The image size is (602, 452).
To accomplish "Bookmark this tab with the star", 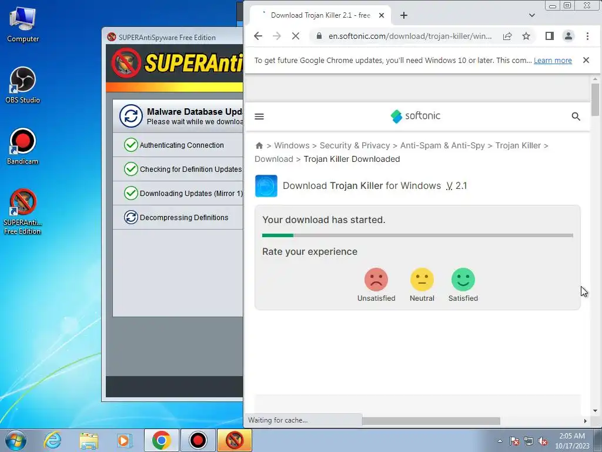I will pos(526,36).
